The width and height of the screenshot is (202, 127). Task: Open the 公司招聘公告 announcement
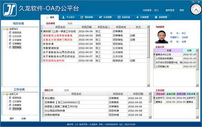[176, 67]
